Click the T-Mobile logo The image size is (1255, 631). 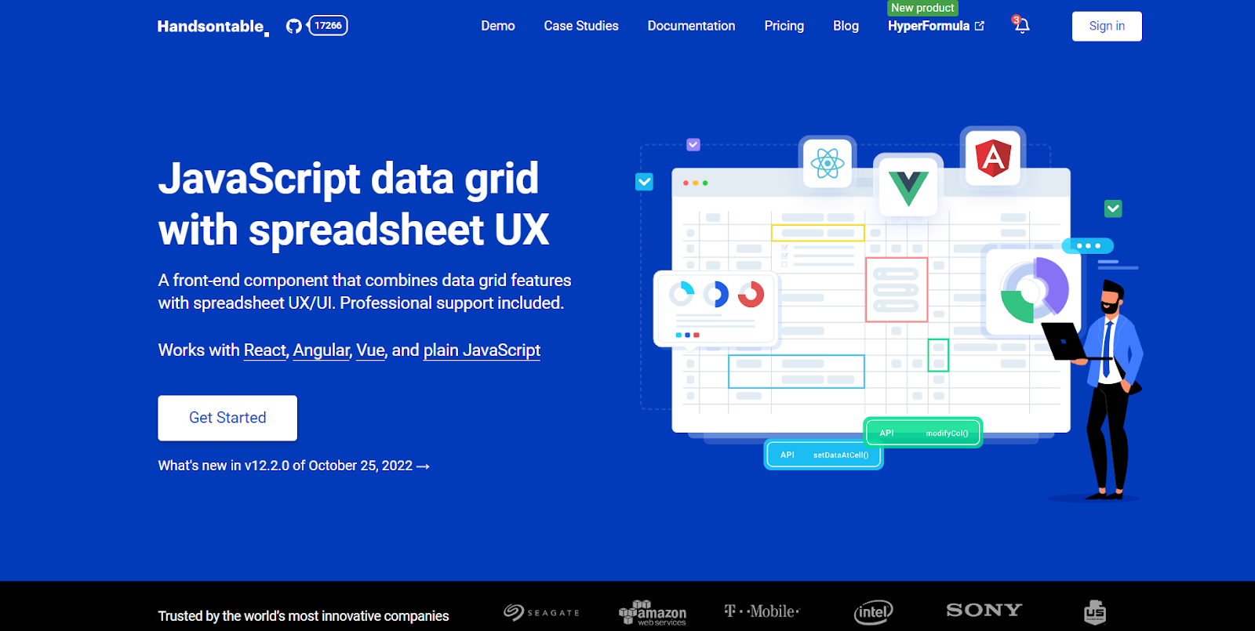[762, 611]
